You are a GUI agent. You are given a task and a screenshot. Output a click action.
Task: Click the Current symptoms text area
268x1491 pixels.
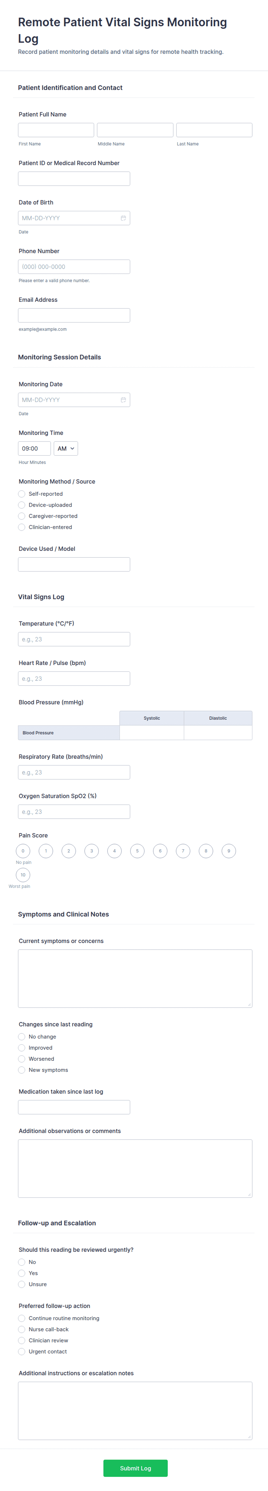coord(135,978)
